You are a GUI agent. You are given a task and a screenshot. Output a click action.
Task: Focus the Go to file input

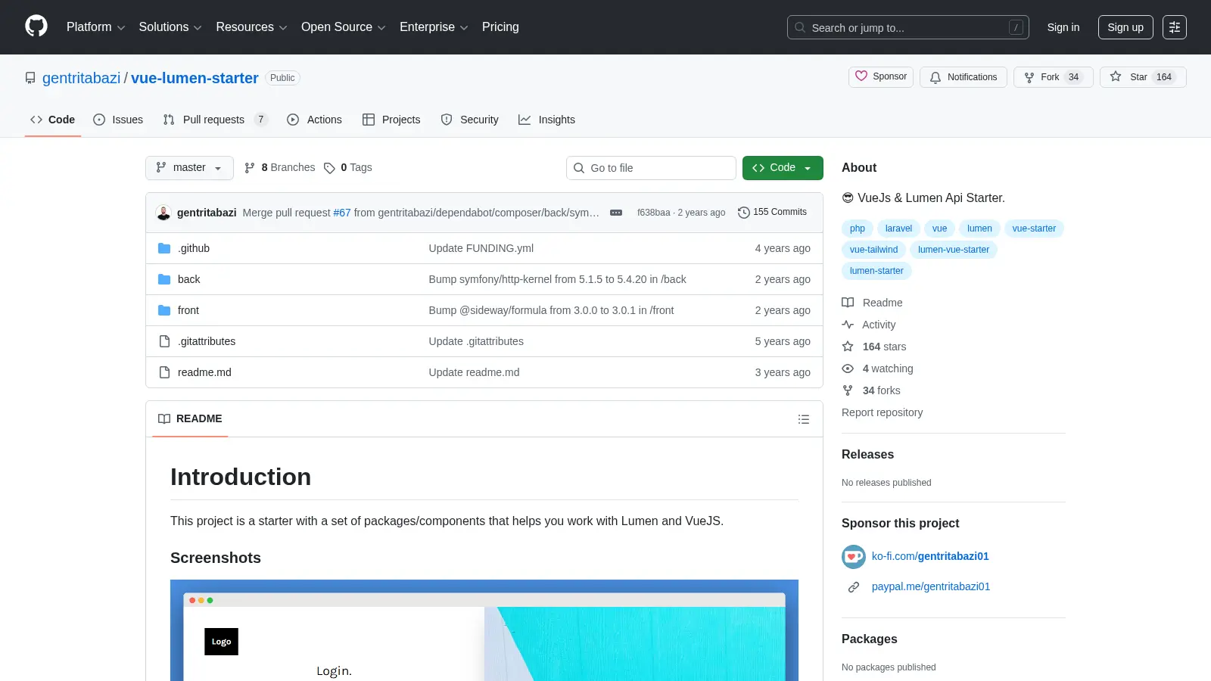tap(651, 168)
